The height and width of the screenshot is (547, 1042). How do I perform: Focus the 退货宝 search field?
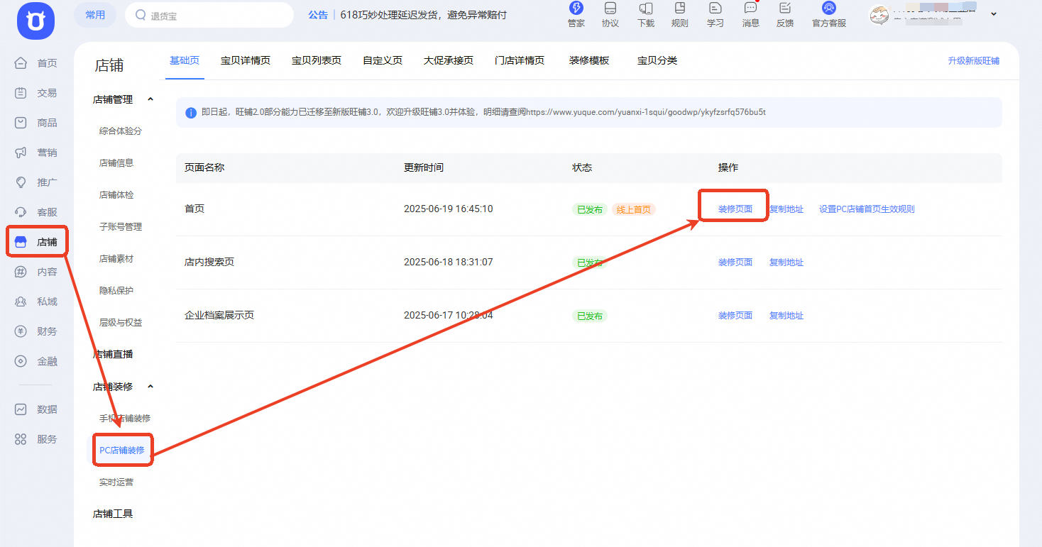(209, 15)
